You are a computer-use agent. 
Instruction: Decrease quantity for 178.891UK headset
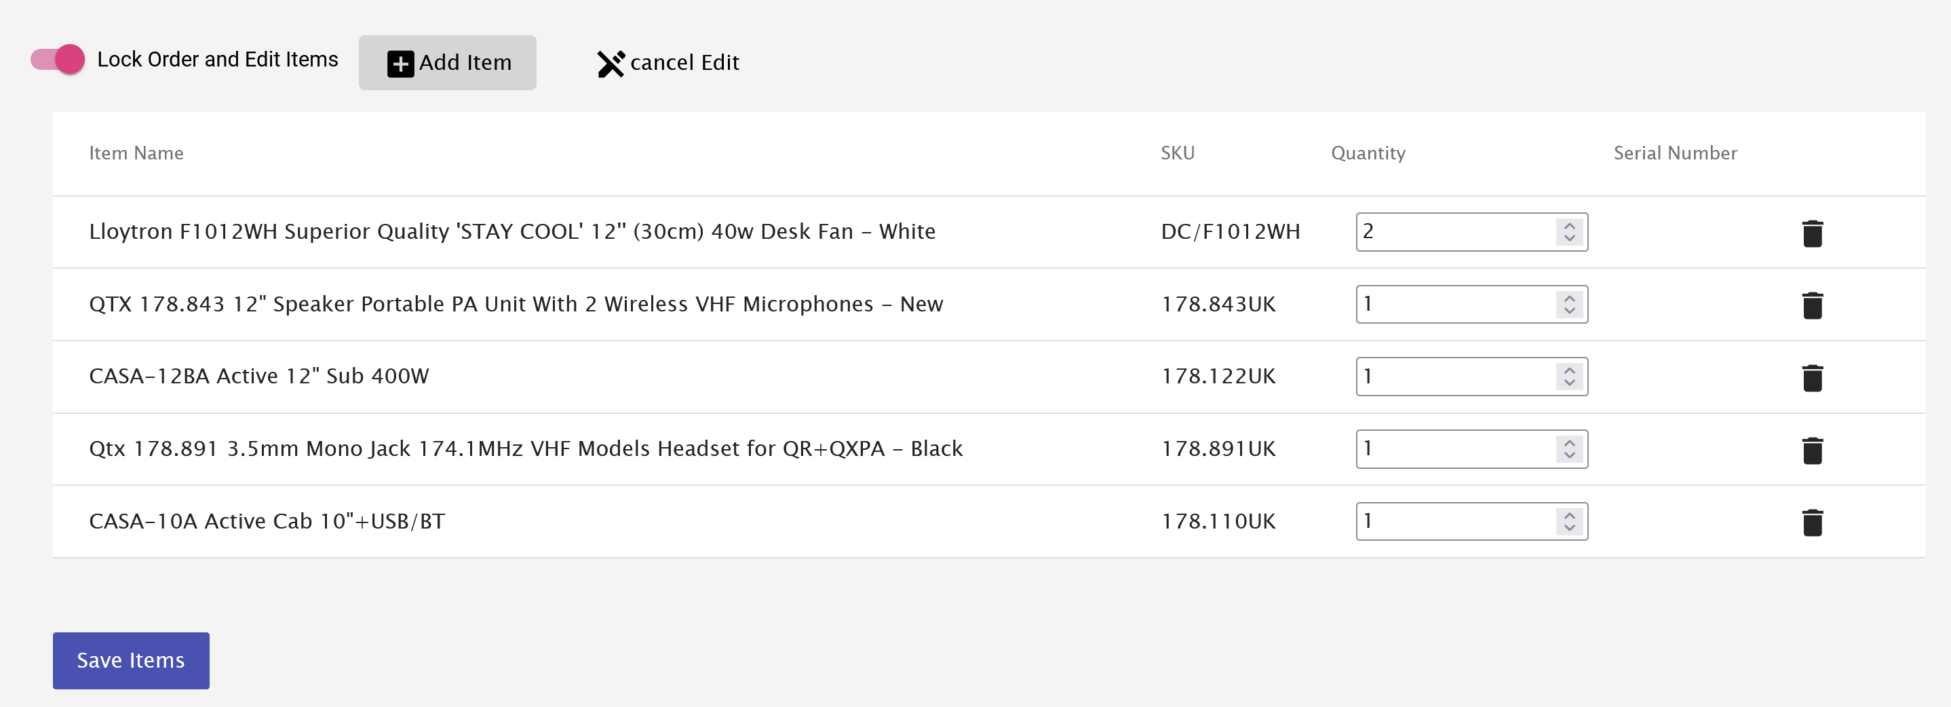click(1569, 455)
